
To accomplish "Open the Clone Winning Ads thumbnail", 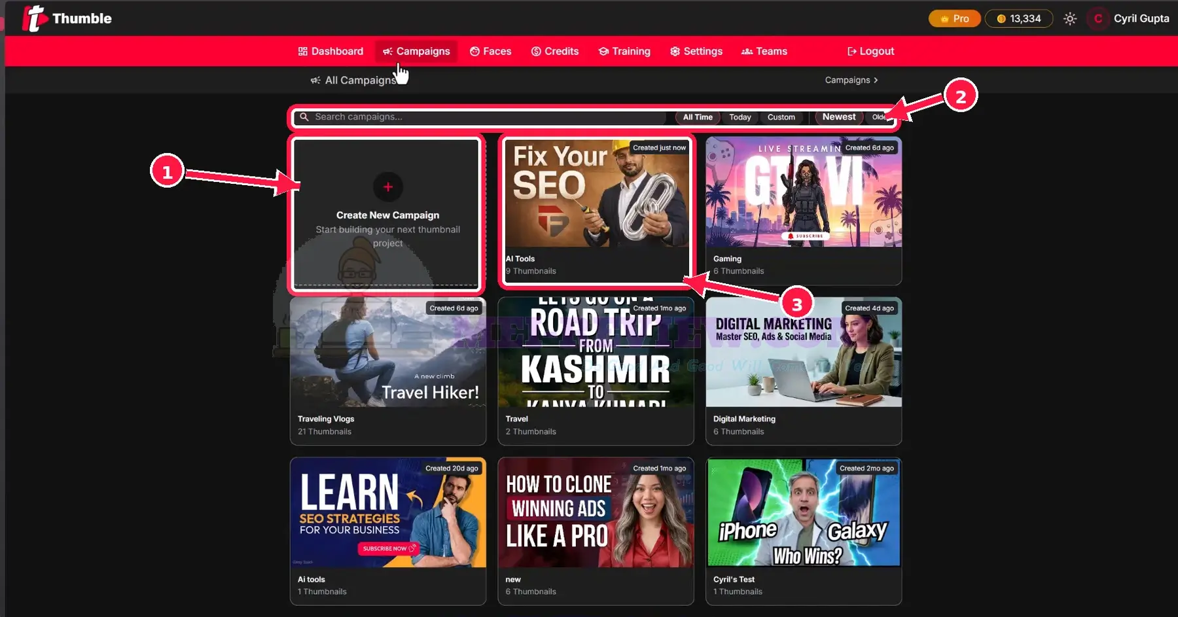I will tap(596, 512).
